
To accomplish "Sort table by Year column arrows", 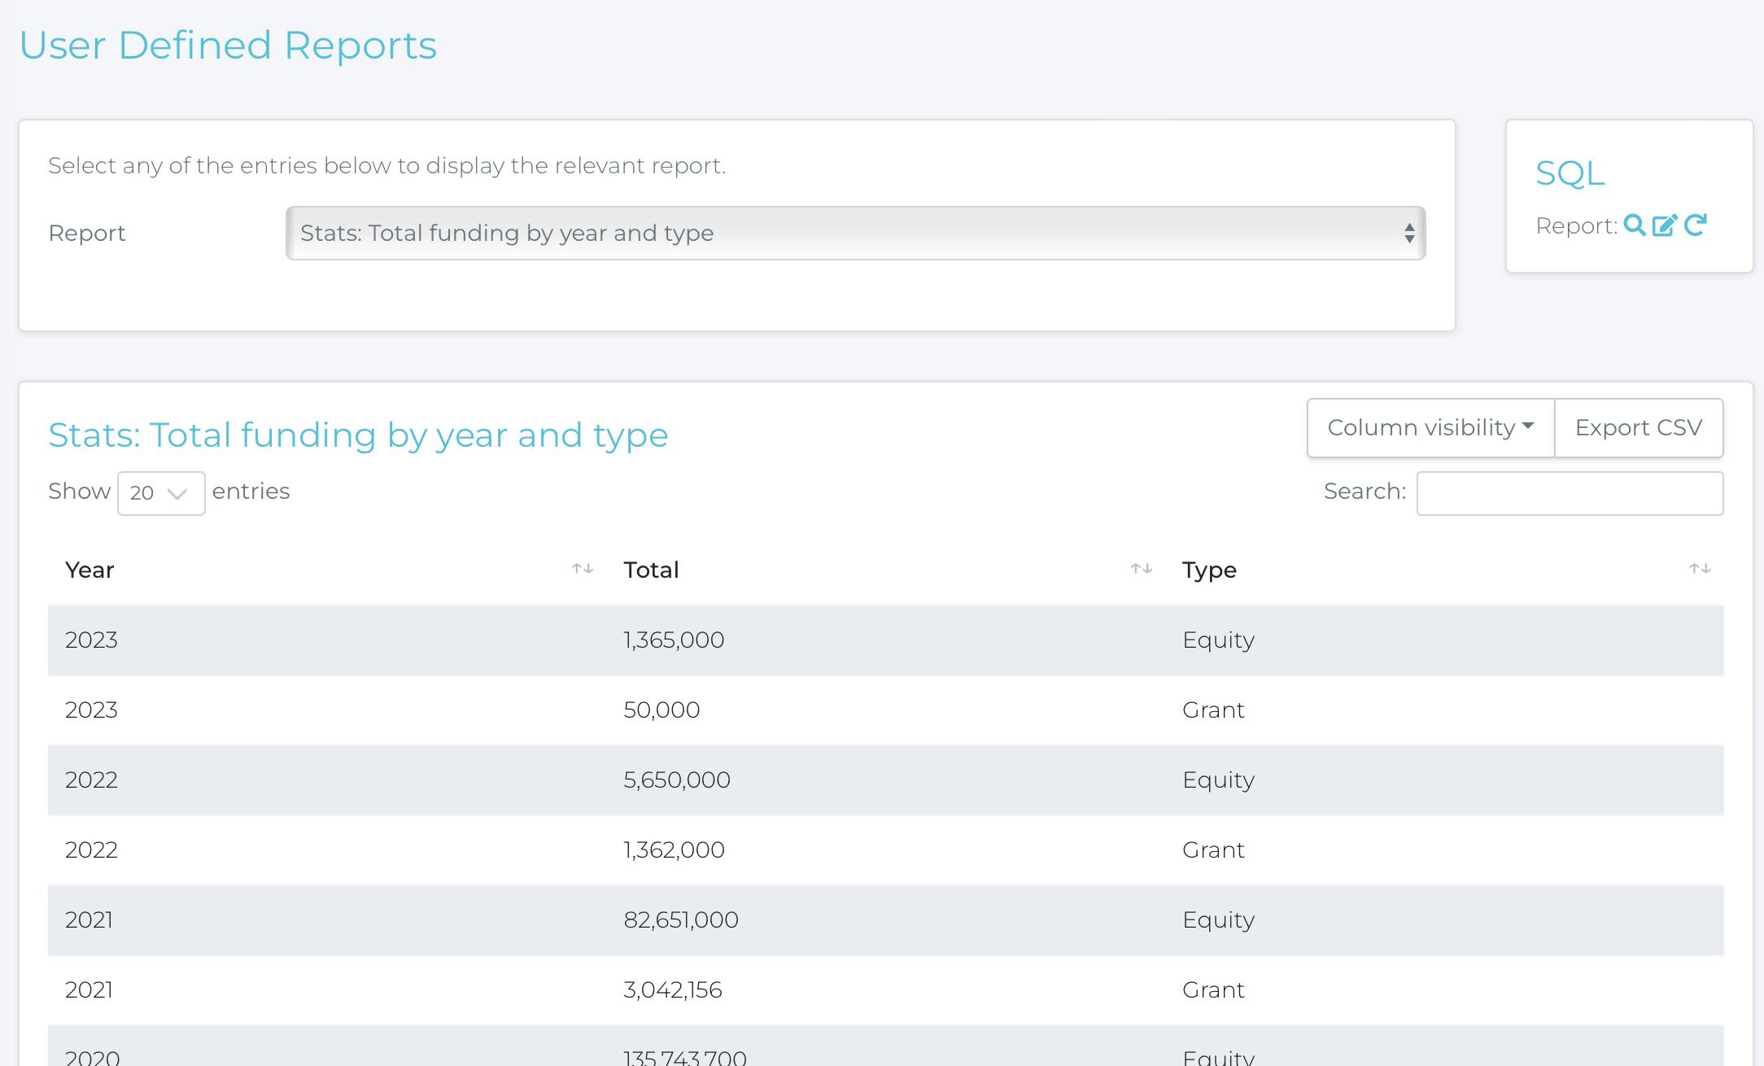I will [583, 569].
